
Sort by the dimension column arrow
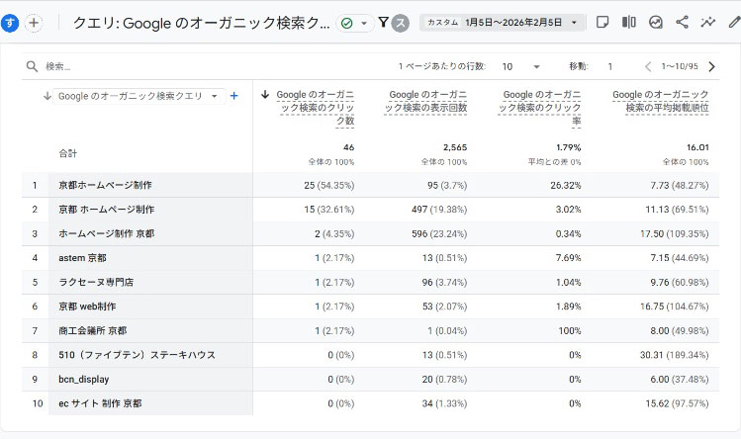[46, 96]
